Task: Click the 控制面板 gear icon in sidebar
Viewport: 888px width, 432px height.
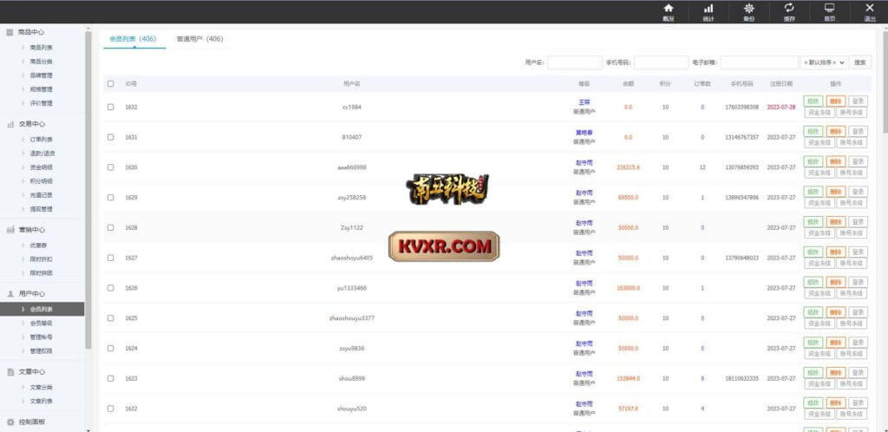Action: (x=10, y=422)
